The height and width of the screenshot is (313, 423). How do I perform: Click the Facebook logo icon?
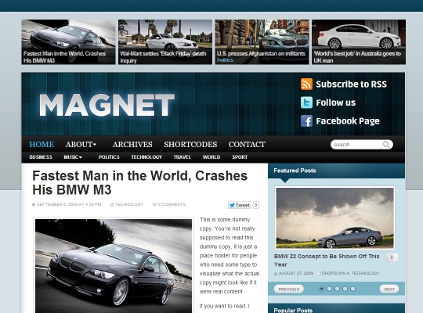(x=306, y=121)
